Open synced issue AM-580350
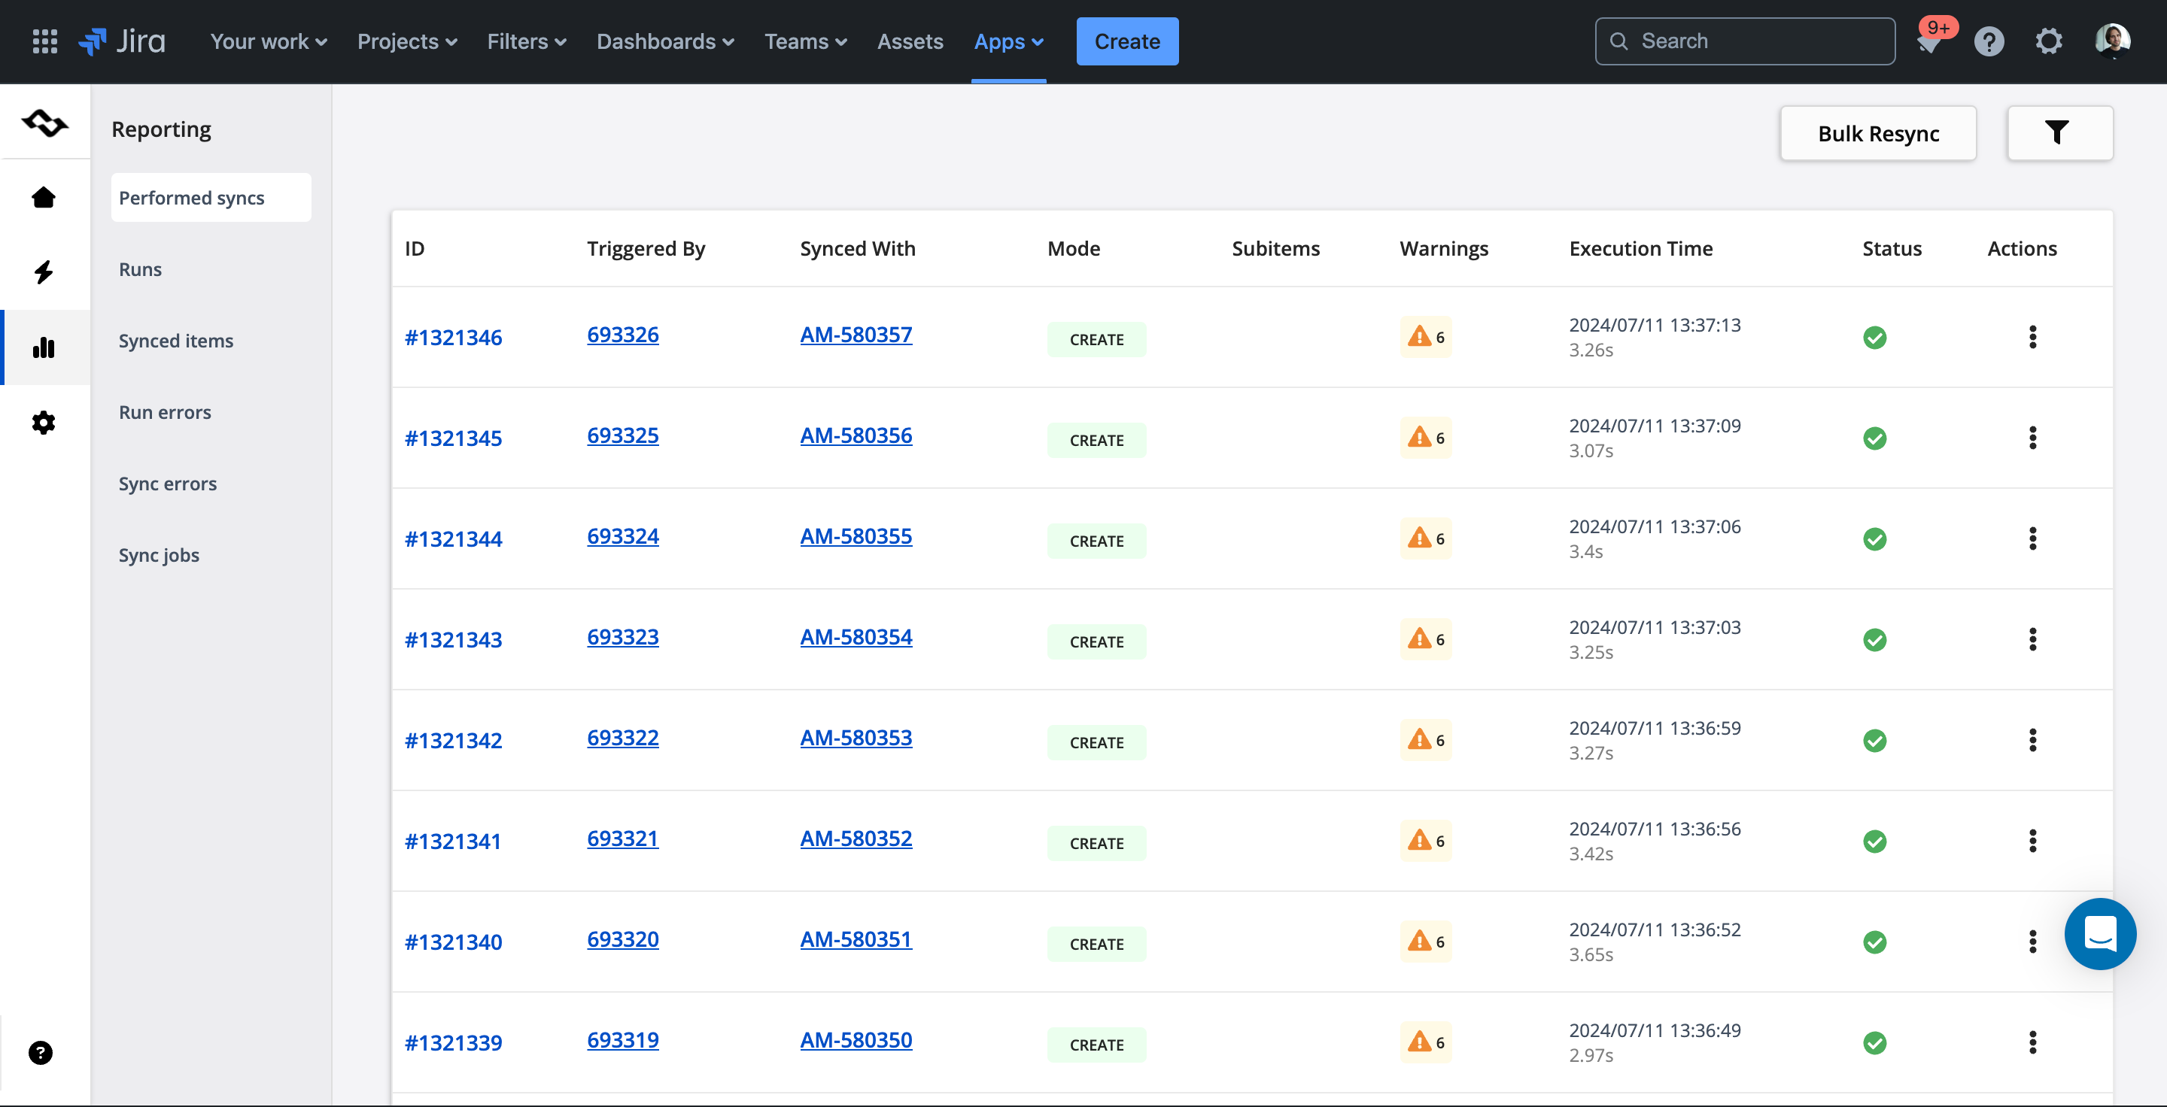 point(856,1040)
